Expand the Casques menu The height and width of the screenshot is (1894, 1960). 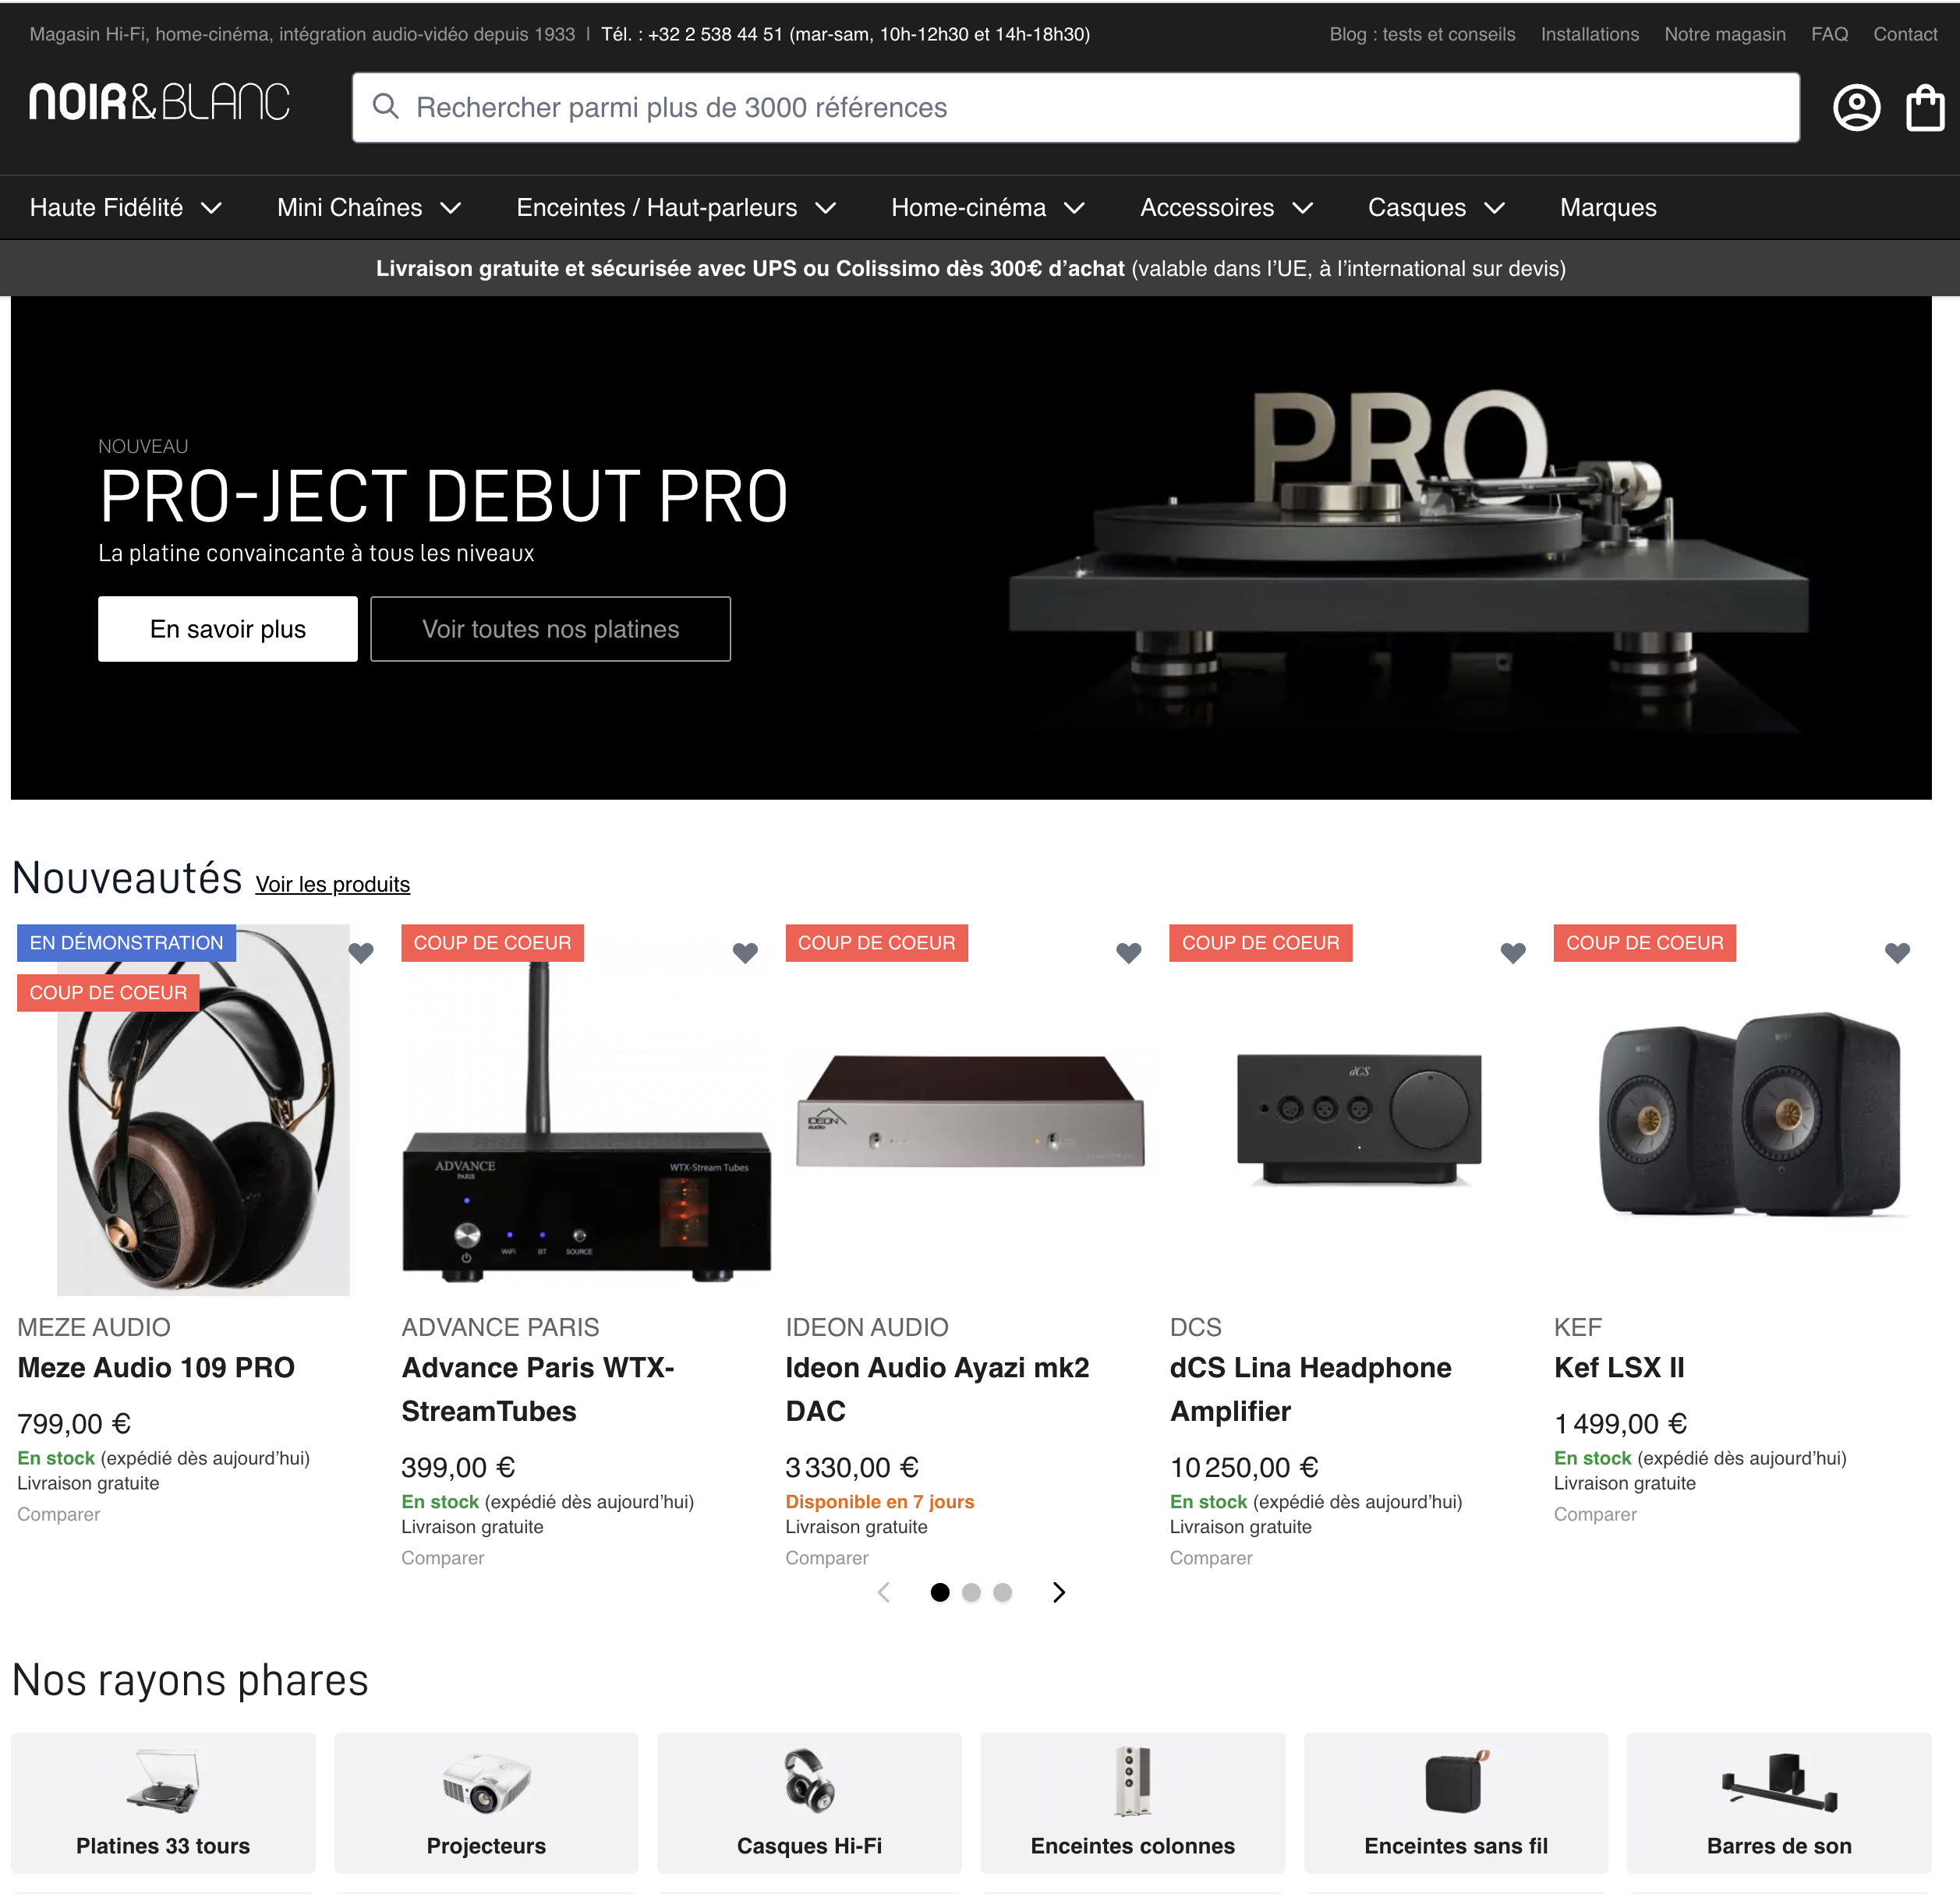tap(1436, 208)
